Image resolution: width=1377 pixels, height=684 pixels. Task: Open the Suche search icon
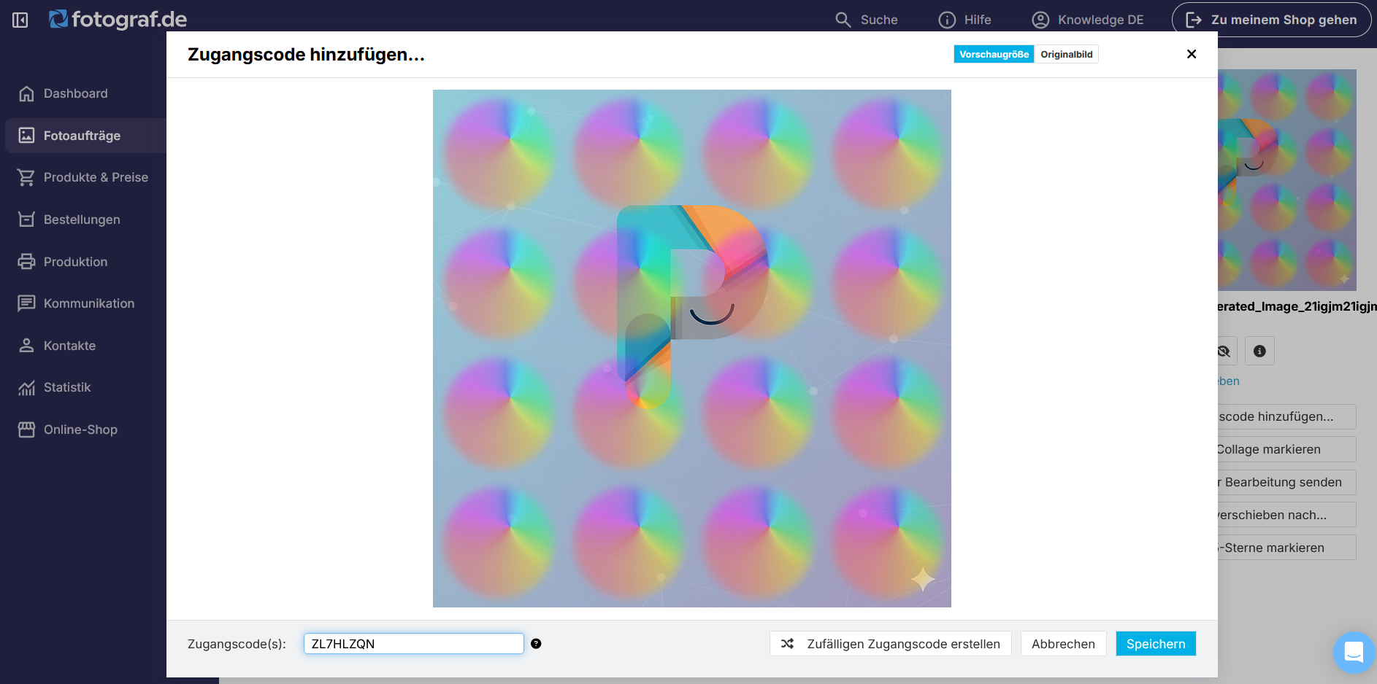tap(843, 20)
